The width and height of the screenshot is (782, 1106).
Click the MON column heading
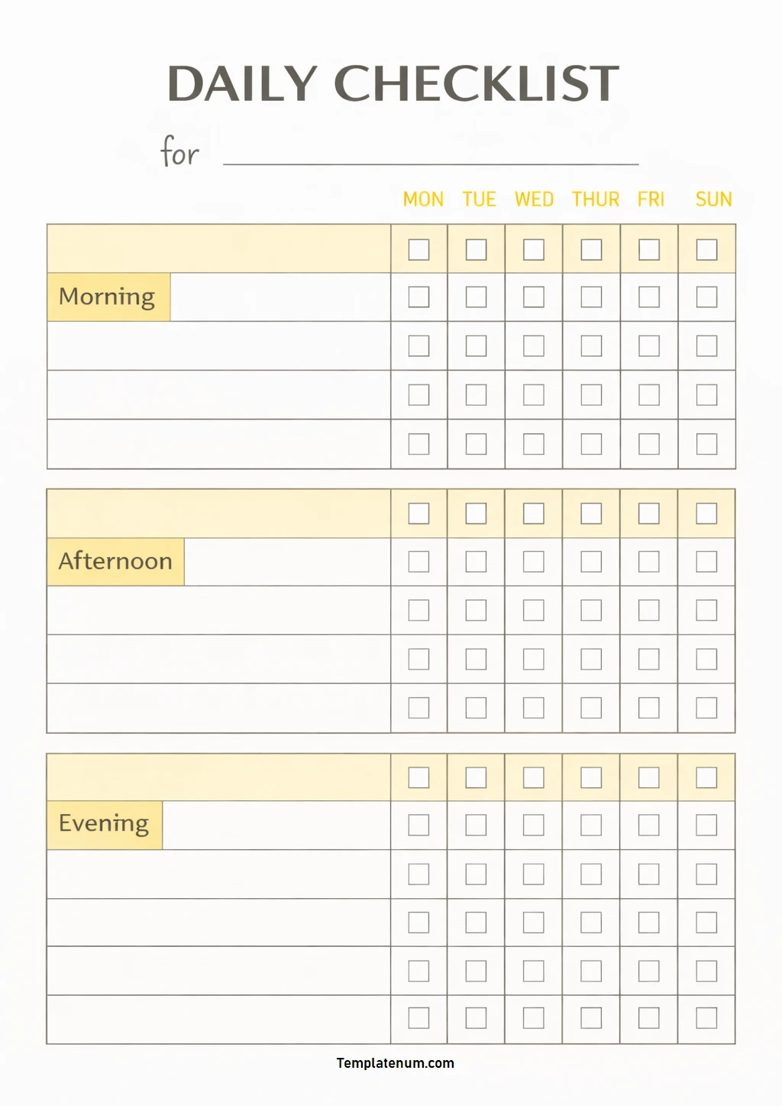423,199
